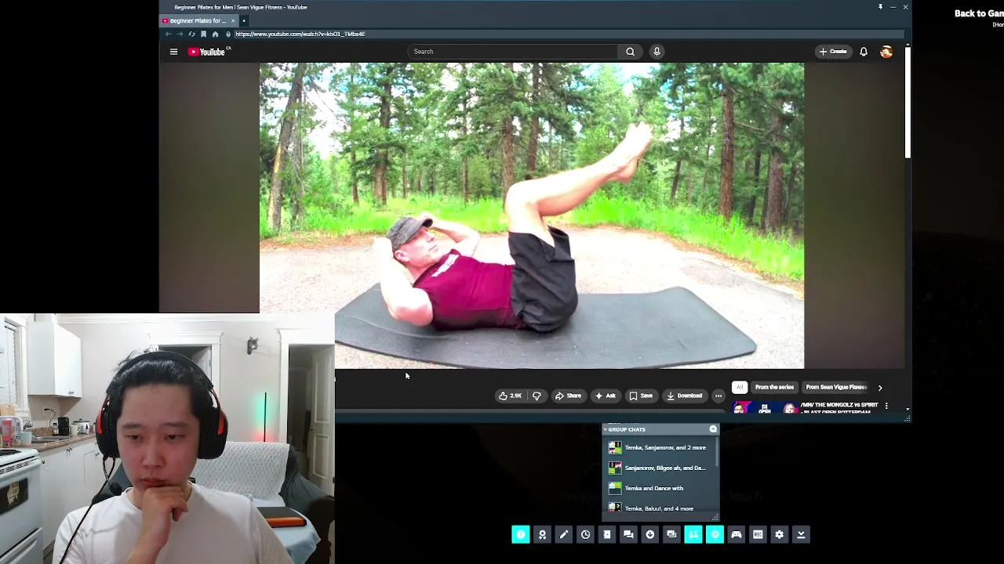1004x564 pixels.
Task: Click the Share button under video
Action: click(568, 396)
